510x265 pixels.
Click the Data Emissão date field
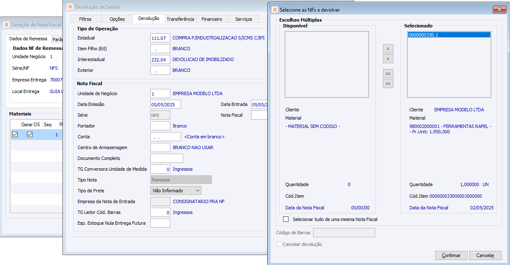click(165, 104)
